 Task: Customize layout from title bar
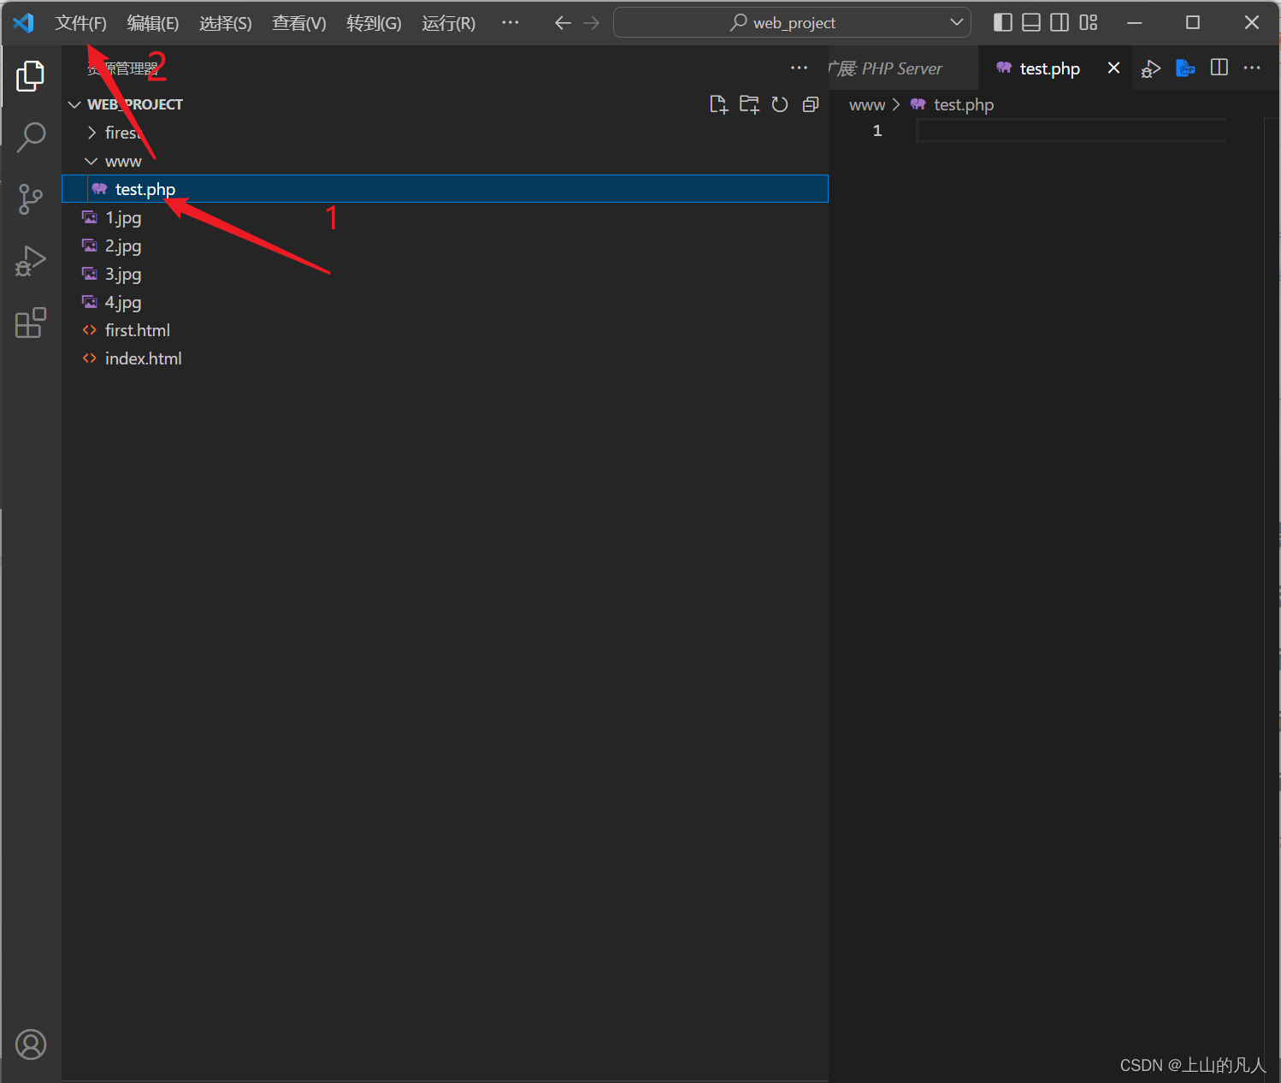[x=1088, y=23]
